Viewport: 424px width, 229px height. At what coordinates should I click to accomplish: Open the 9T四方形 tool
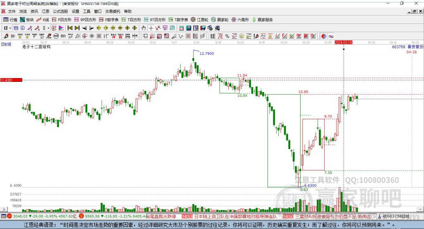coord(155,20)
